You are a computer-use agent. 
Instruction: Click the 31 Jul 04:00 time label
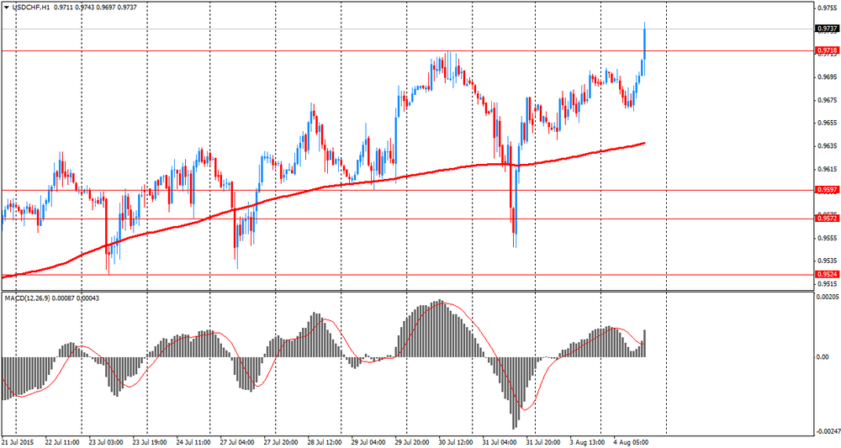[x=500, y=443]
